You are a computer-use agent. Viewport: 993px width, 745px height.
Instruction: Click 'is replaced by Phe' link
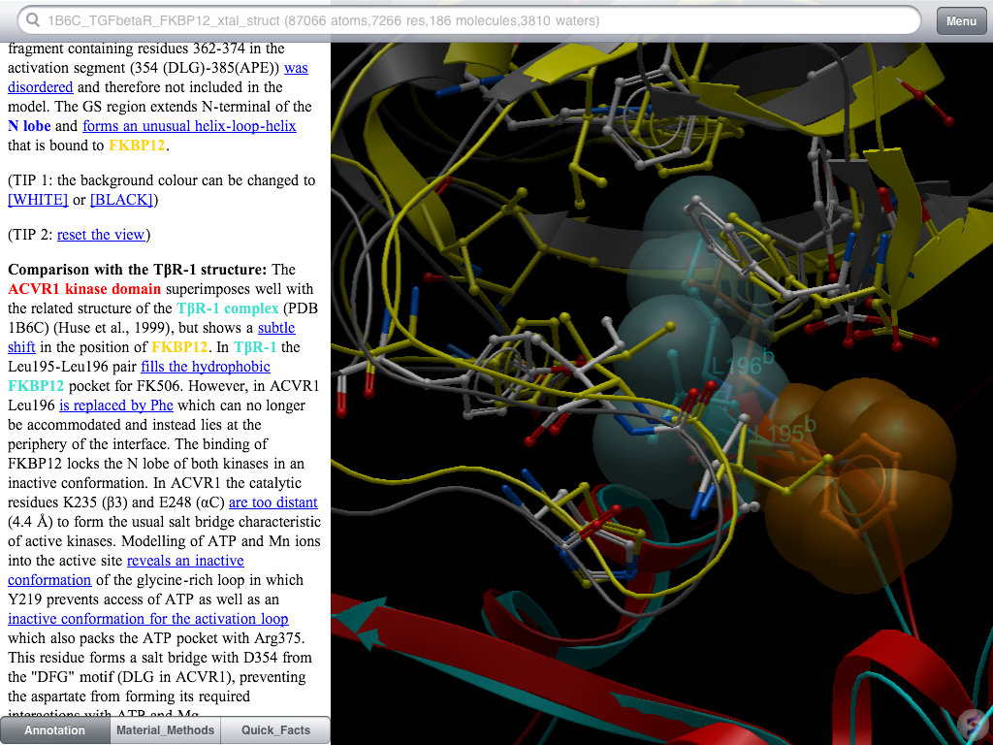(115, 405)
